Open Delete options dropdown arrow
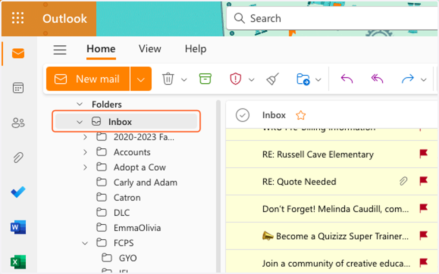 point(184,80)
